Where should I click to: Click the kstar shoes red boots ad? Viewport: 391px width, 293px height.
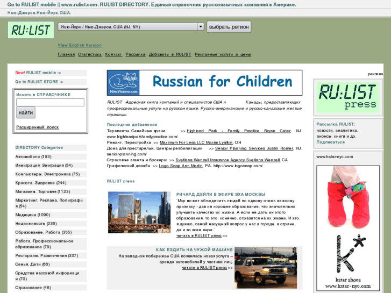coord(348,228)
